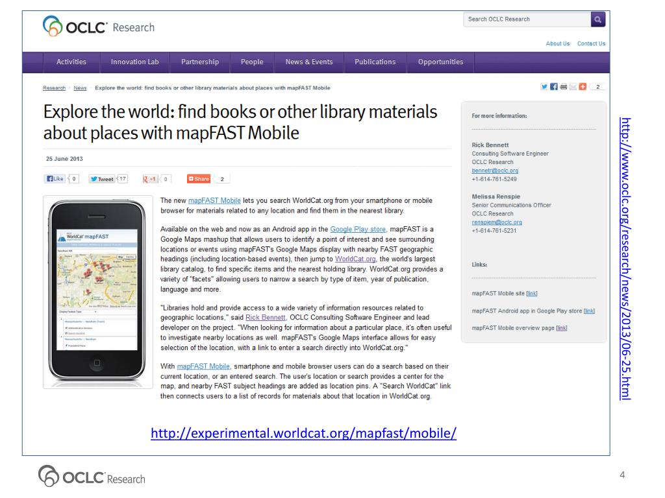Click the Research breadcrumb link
The width and height of the screenshot is (665, 498).
(55, 88)
